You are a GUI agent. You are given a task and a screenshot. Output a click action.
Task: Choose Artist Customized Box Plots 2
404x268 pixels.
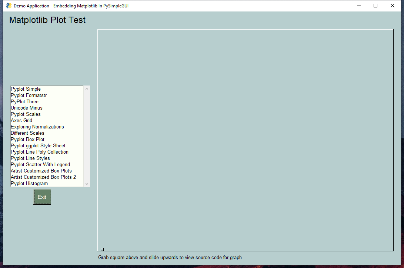[x=43, y=177]
